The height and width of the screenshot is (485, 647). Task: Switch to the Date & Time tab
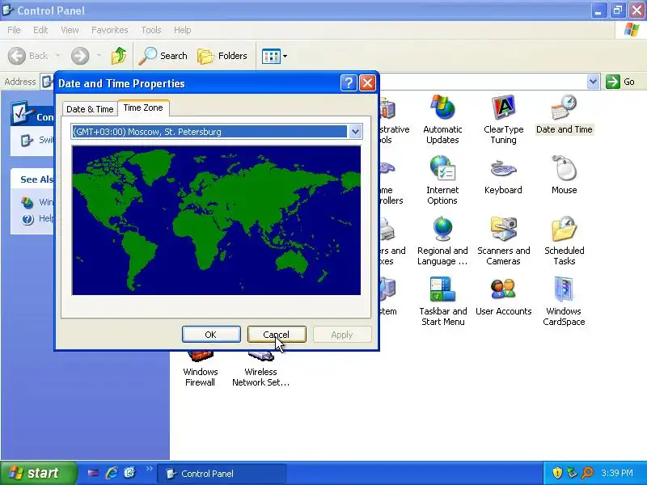[x=90, y=109]
